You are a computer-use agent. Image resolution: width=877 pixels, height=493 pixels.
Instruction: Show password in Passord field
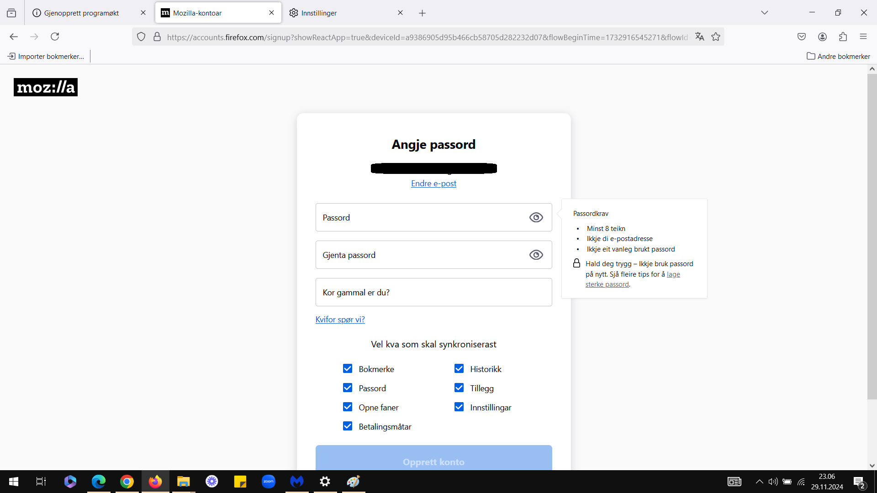(536, 218)
